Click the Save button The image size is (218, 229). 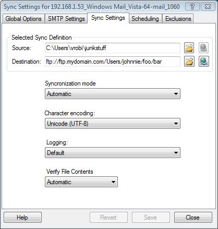151,218
